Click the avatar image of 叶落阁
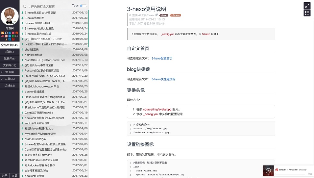 pyautogui.click(x=10, y=16)
